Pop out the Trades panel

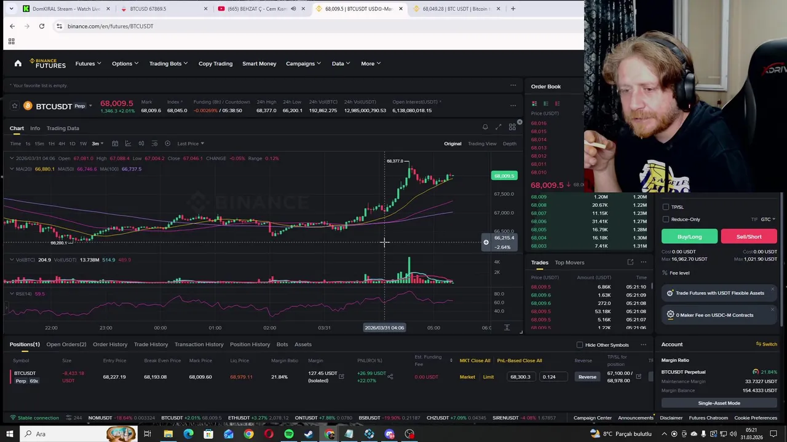[x=630, y=262]
